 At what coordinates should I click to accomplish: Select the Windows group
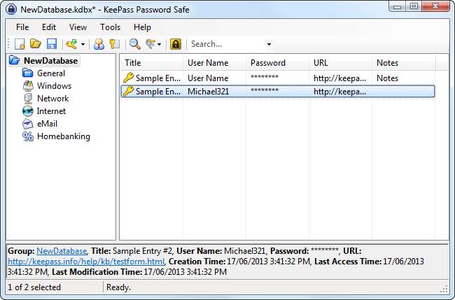(x=54, y=86)
